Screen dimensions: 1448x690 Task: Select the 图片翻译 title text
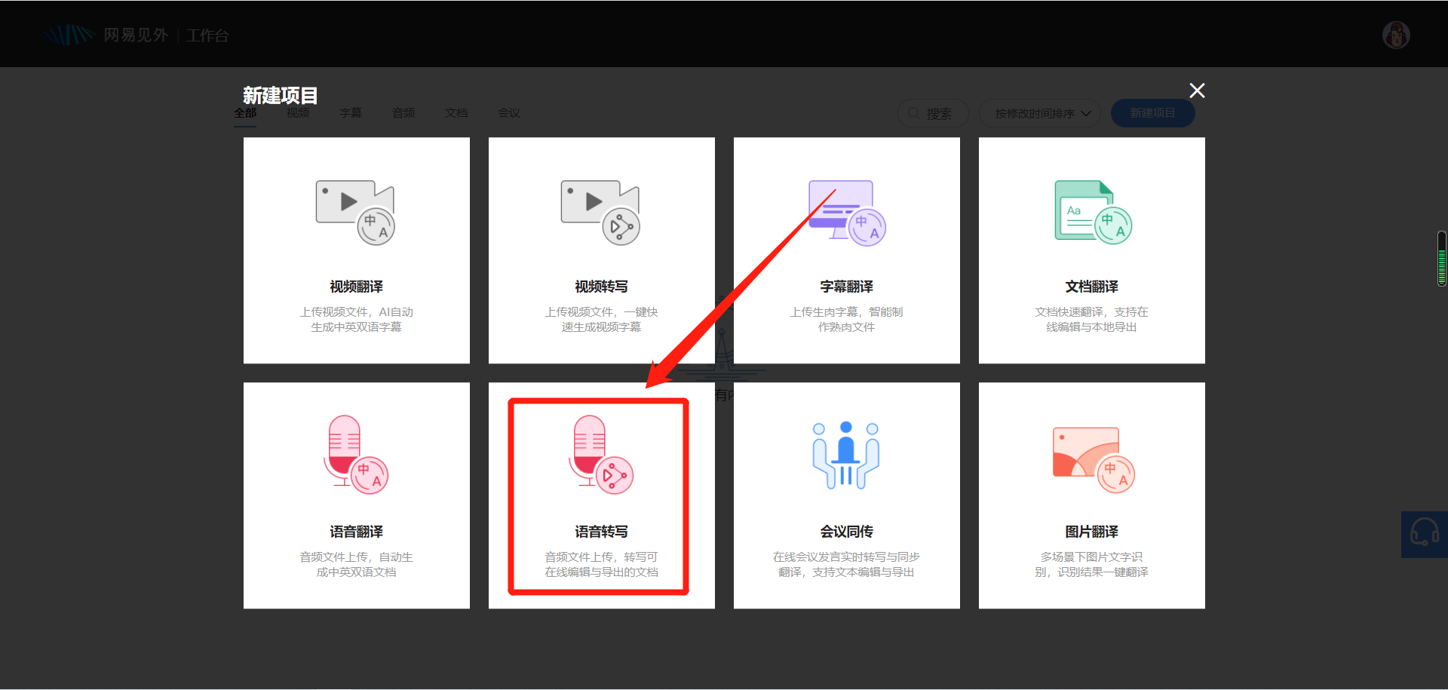[1091, 532]
